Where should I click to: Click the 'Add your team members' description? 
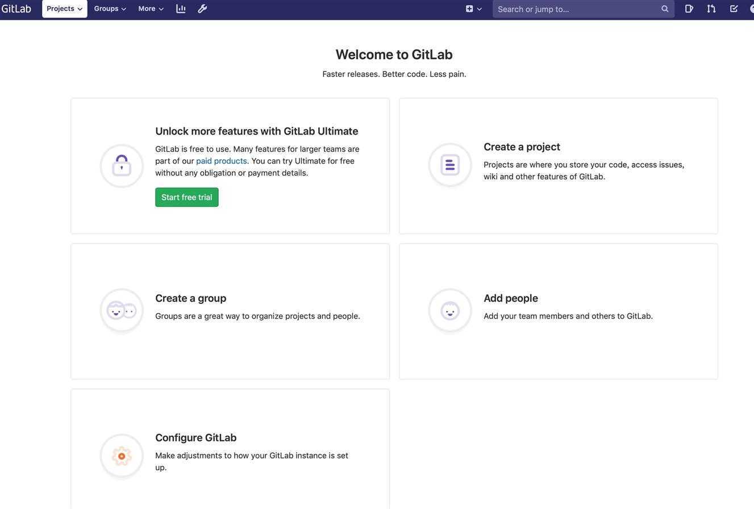pyautogui.click(x=568, y=316)
